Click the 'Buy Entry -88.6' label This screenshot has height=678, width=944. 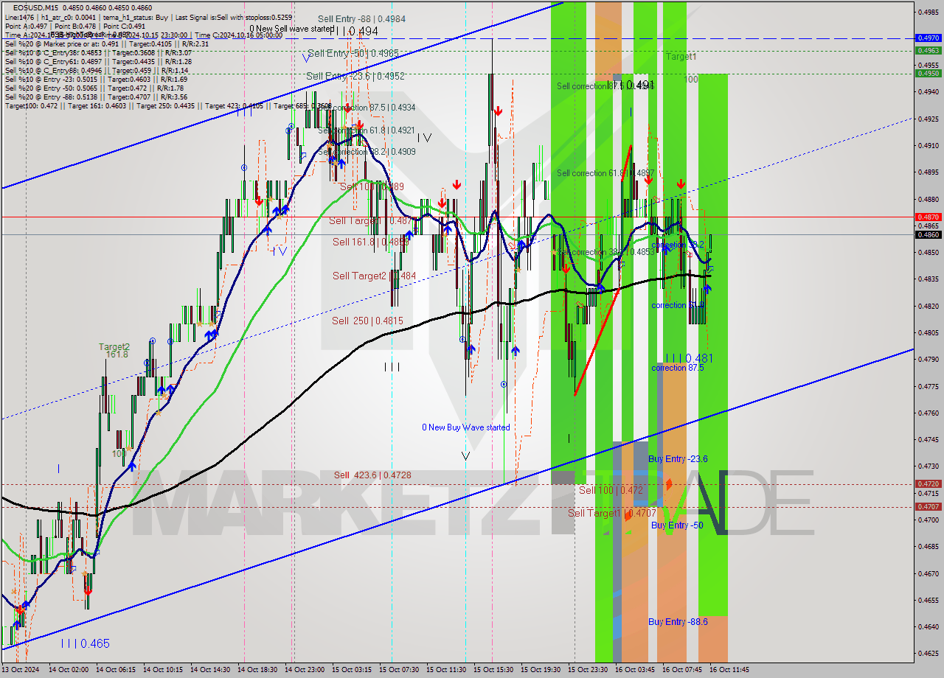point(678,622)
